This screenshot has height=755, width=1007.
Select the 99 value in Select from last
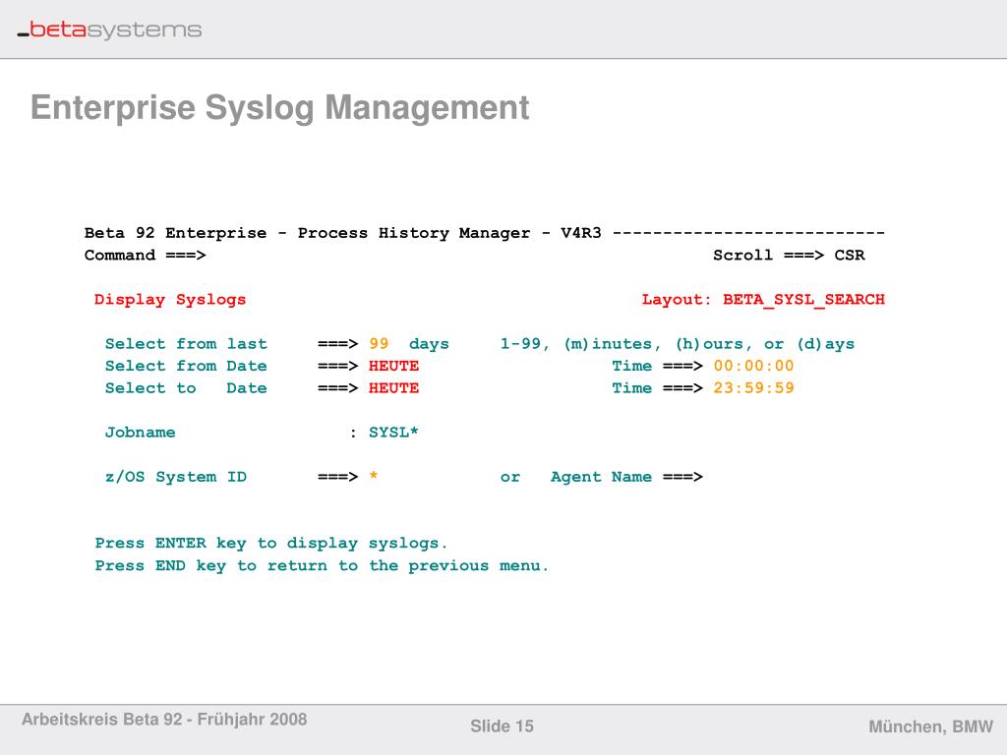pos(379,343)
